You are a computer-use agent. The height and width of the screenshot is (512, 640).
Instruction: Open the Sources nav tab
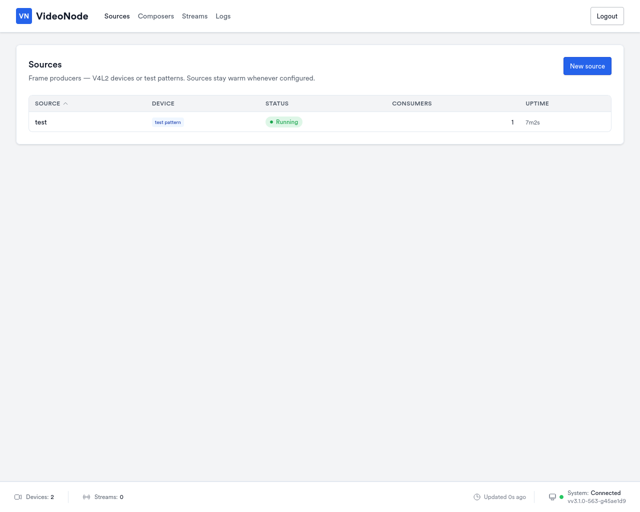click(x=117, y=16)
